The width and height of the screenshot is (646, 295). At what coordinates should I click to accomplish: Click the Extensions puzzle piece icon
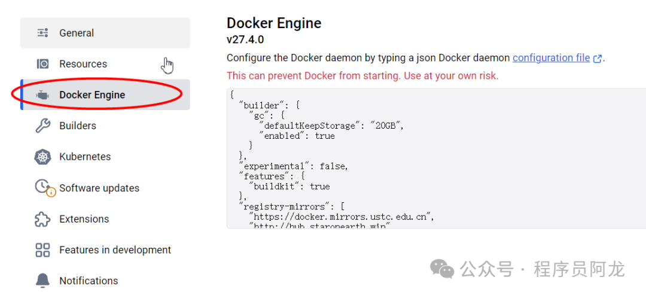[42, 219]
